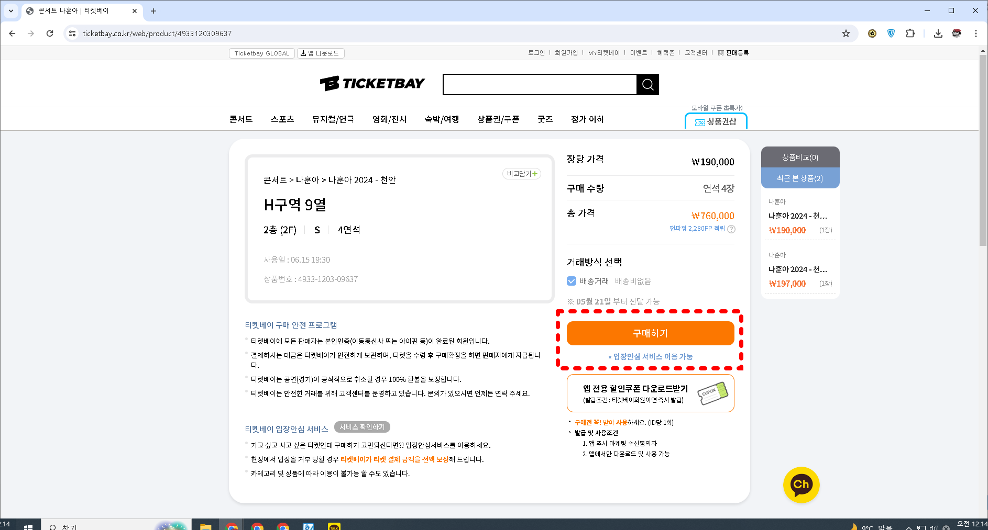Click the 판매등록 bookmark icon

tap(721, 52)
